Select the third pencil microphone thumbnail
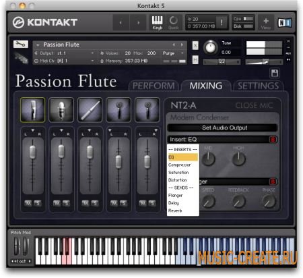The width and height of the screenshot is (303, 278). click(90, 110)
